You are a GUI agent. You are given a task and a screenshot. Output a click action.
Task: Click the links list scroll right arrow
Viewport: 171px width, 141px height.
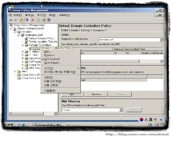click(162, 61)
